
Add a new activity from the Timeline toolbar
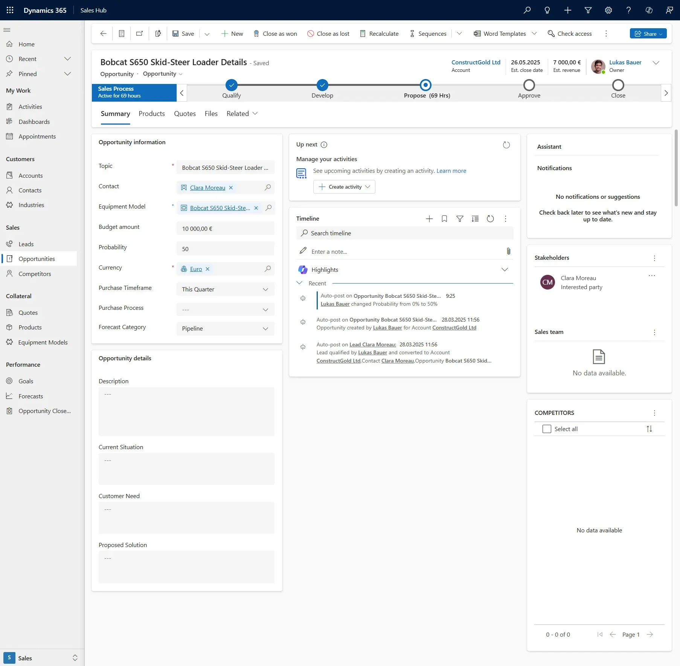[429, 218]
